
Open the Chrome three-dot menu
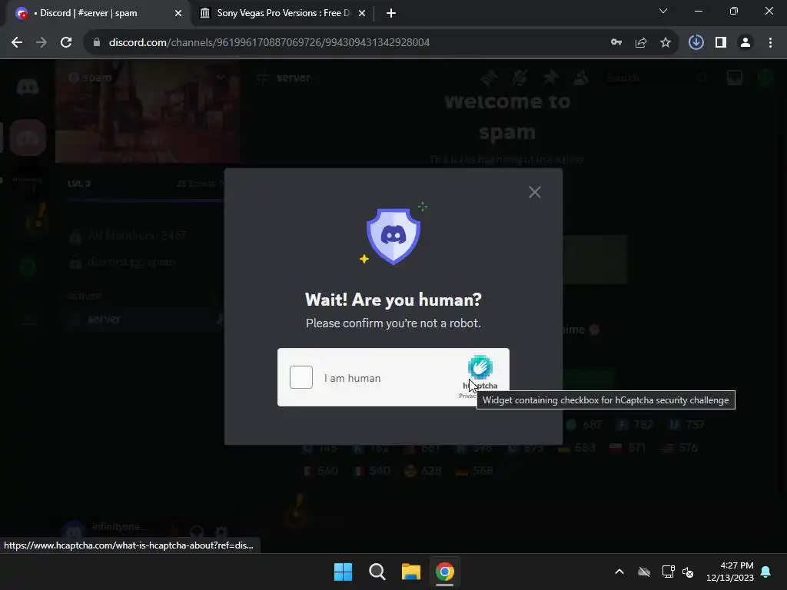(770, 42)
